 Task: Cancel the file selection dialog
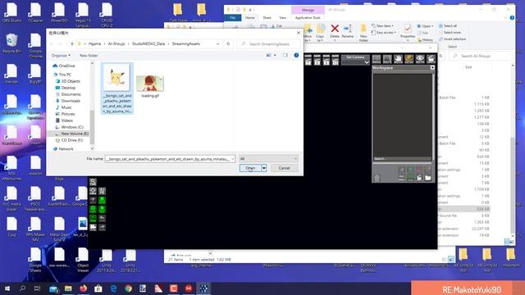point(284,168)
